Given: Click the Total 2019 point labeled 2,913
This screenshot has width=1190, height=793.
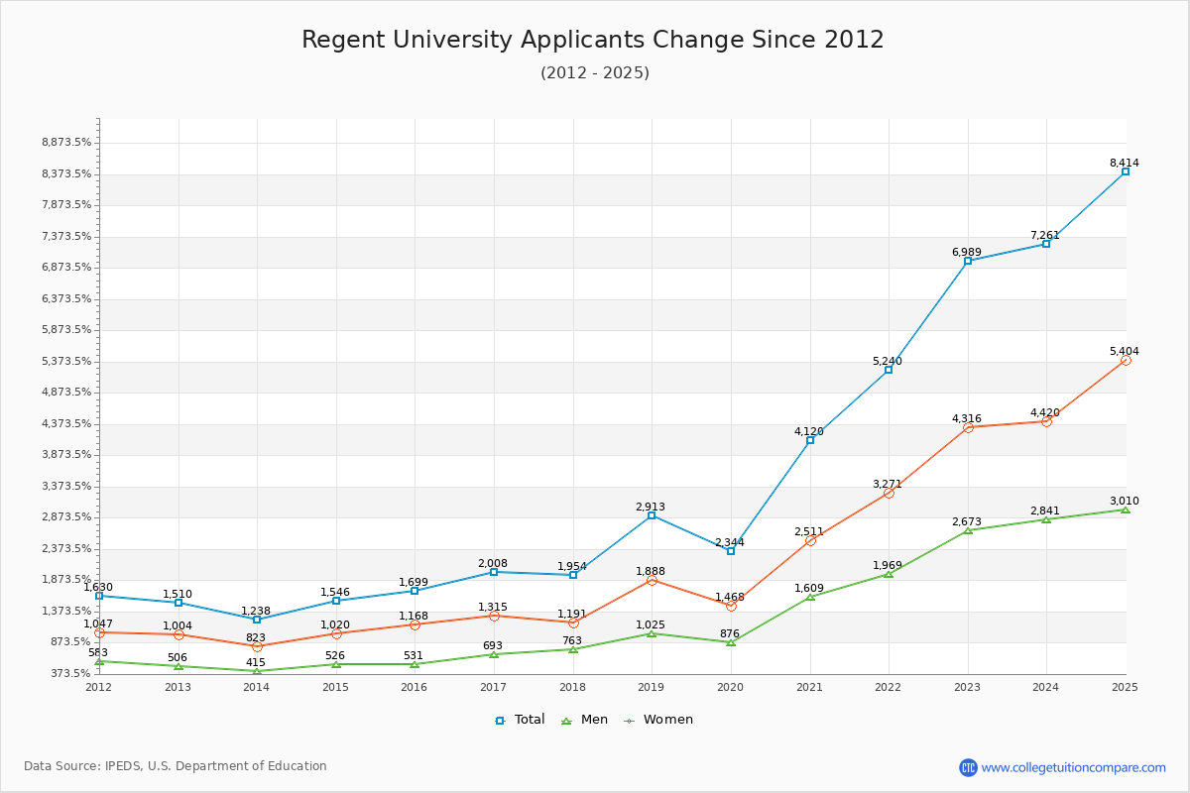Looking at the screenshot, I should (652, 515).
